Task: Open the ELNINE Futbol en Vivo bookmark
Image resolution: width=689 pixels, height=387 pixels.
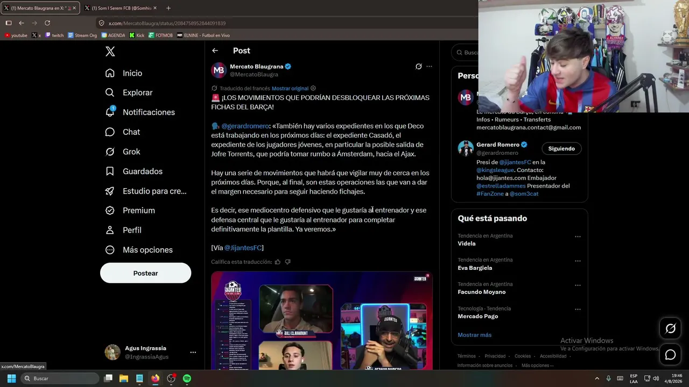Action: [x=203, y=35]
